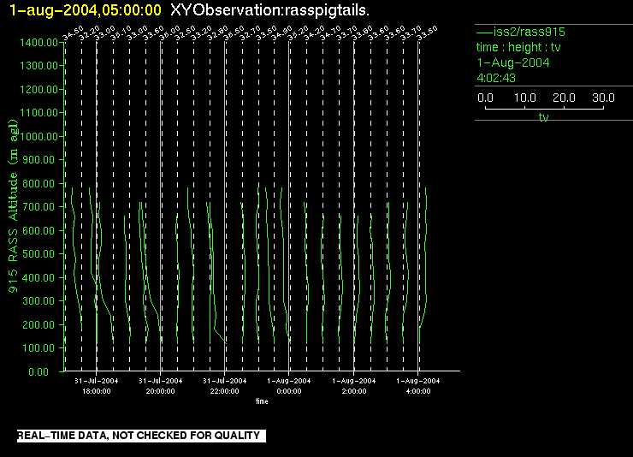Click the '915 RASS Altitude (m agl)' axis title
This screenshot has width=633, height=457.
pyautogui.click(x=14, y=206)
